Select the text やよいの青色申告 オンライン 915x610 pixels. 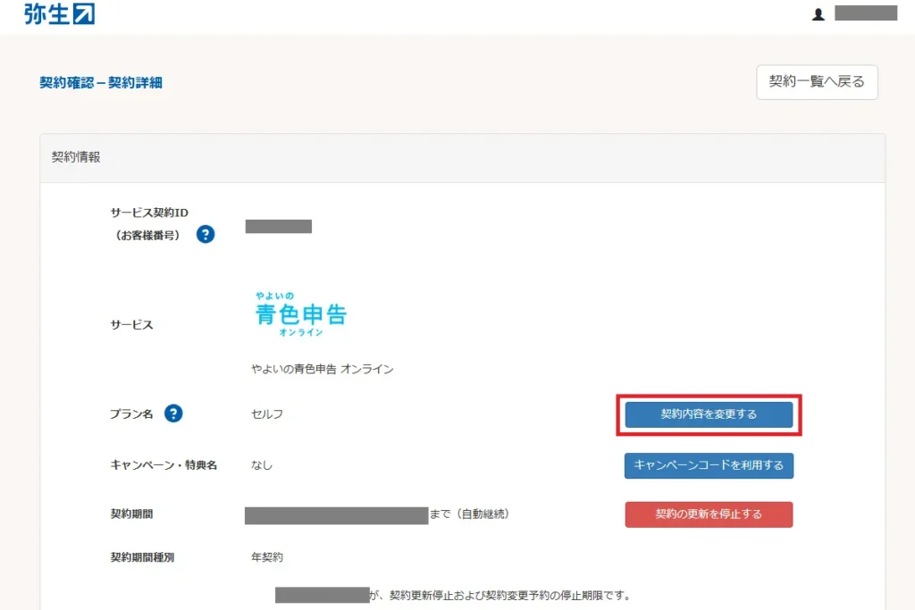322,369
